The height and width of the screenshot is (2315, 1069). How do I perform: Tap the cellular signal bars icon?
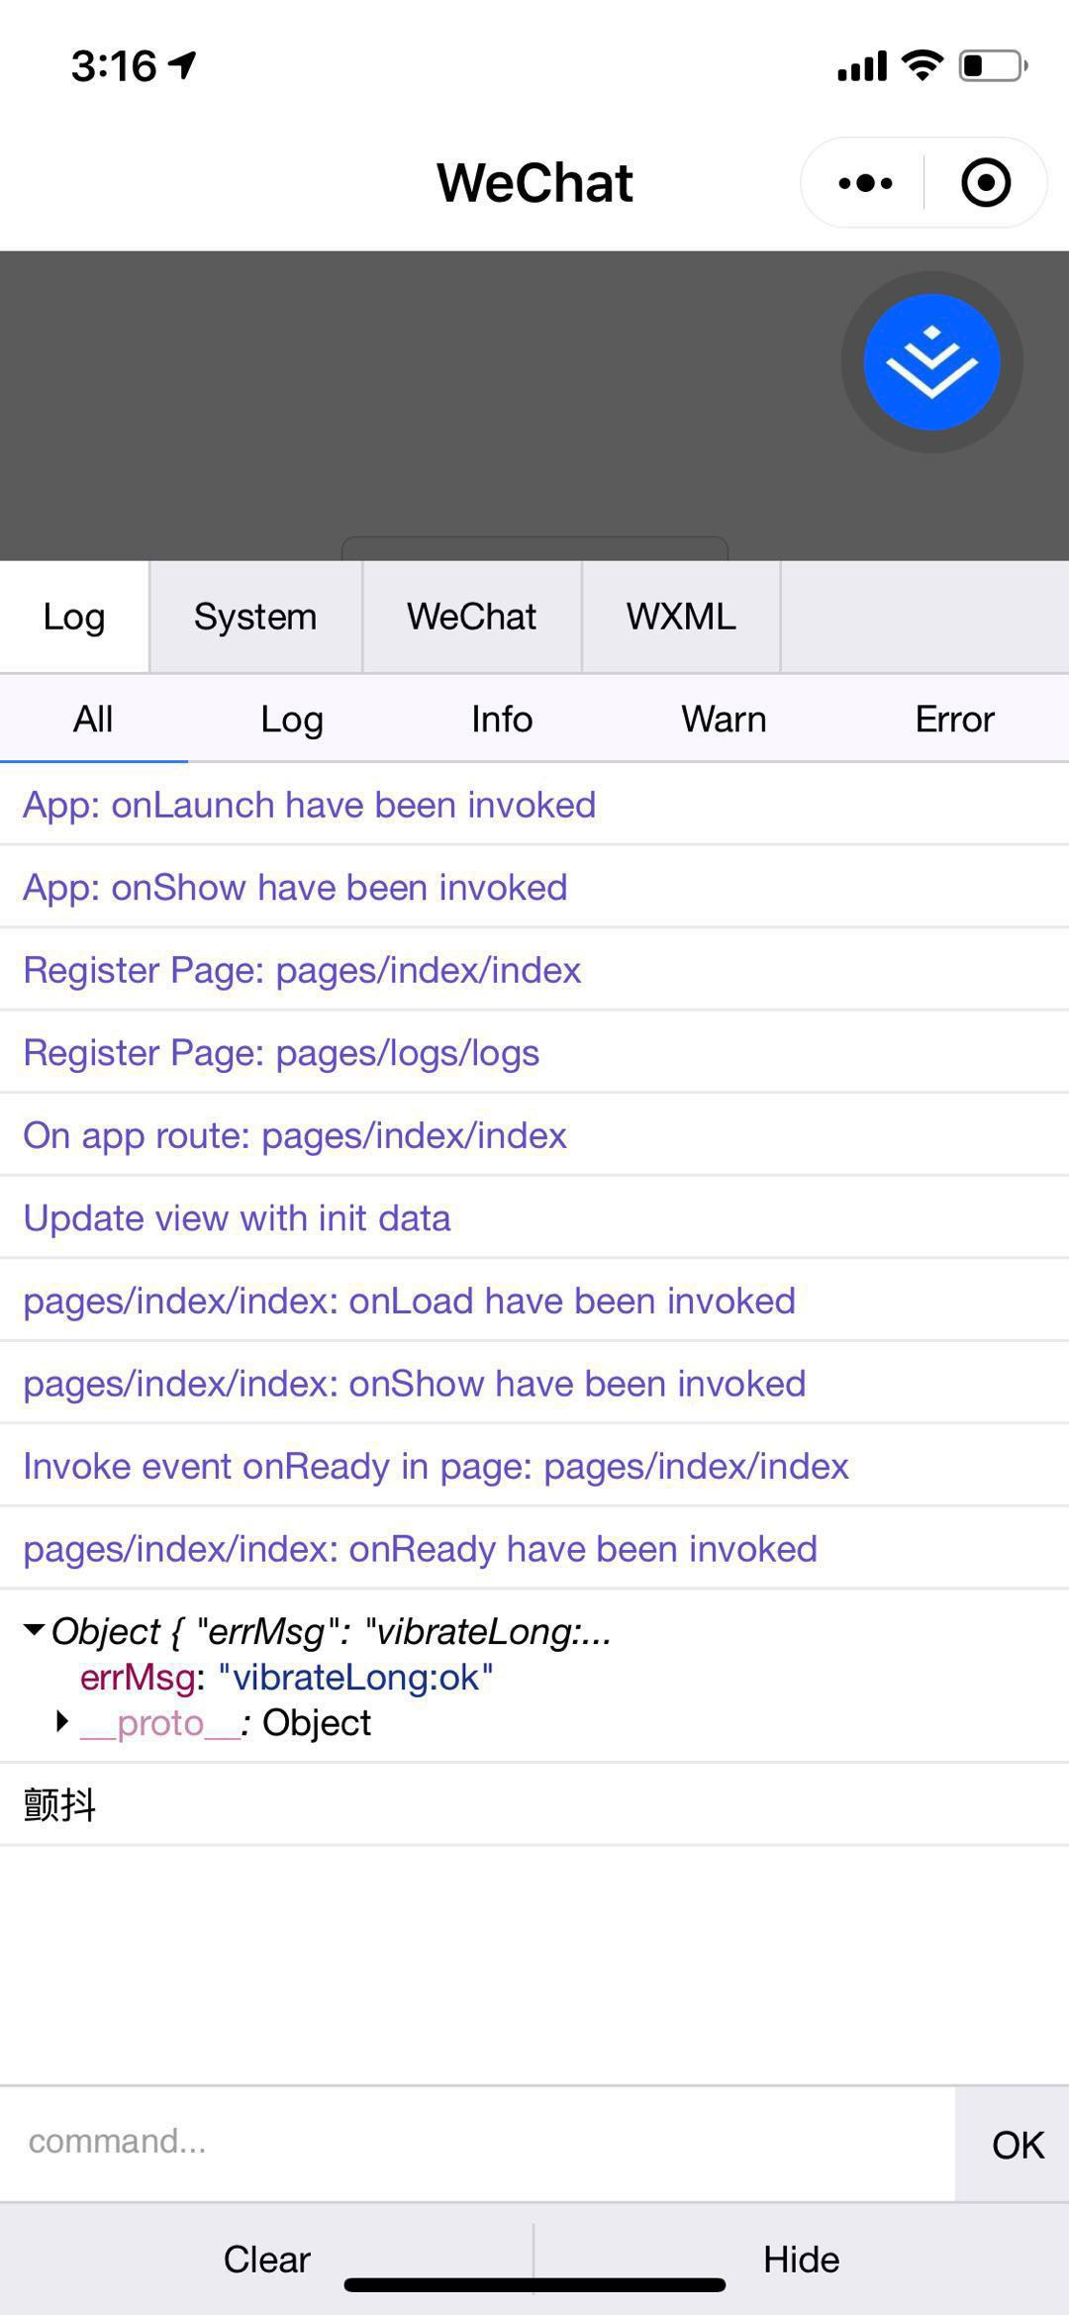click(x=862, y=66)
